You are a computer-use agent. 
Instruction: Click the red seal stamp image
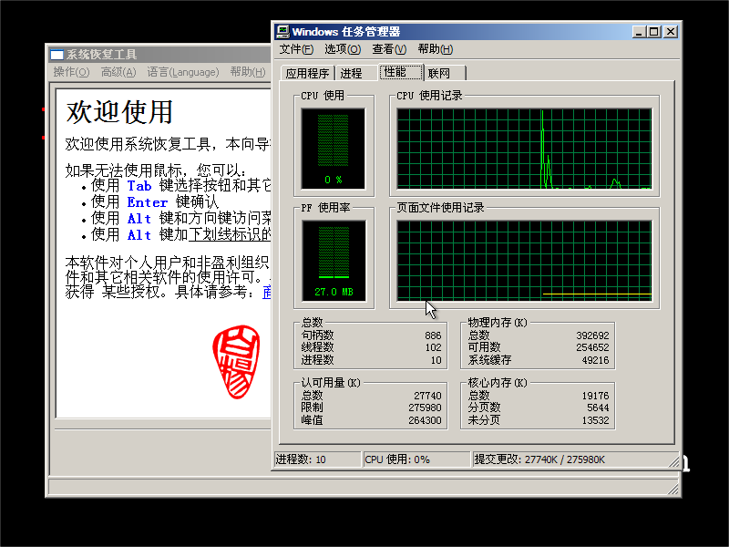pyautogui.click(x=236, y=362)
